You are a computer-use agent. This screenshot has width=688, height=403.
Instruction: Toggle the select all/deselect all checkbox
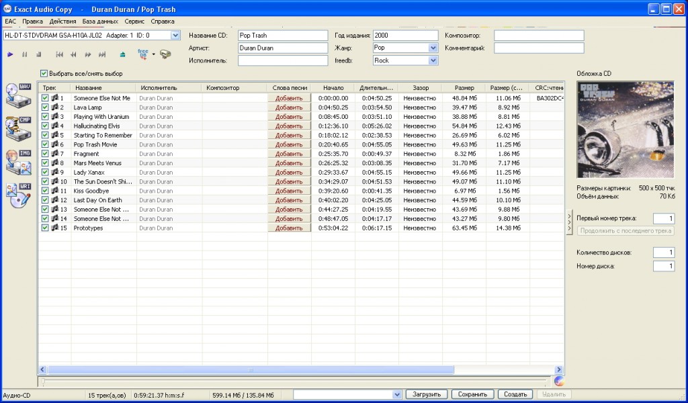[44, 74]
